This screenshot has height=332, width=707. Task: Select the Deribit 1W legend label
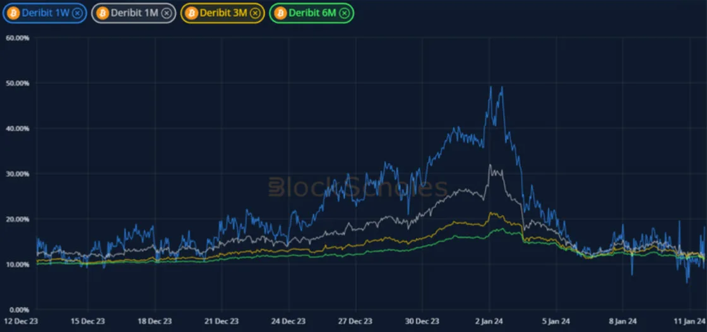[45, 13]
